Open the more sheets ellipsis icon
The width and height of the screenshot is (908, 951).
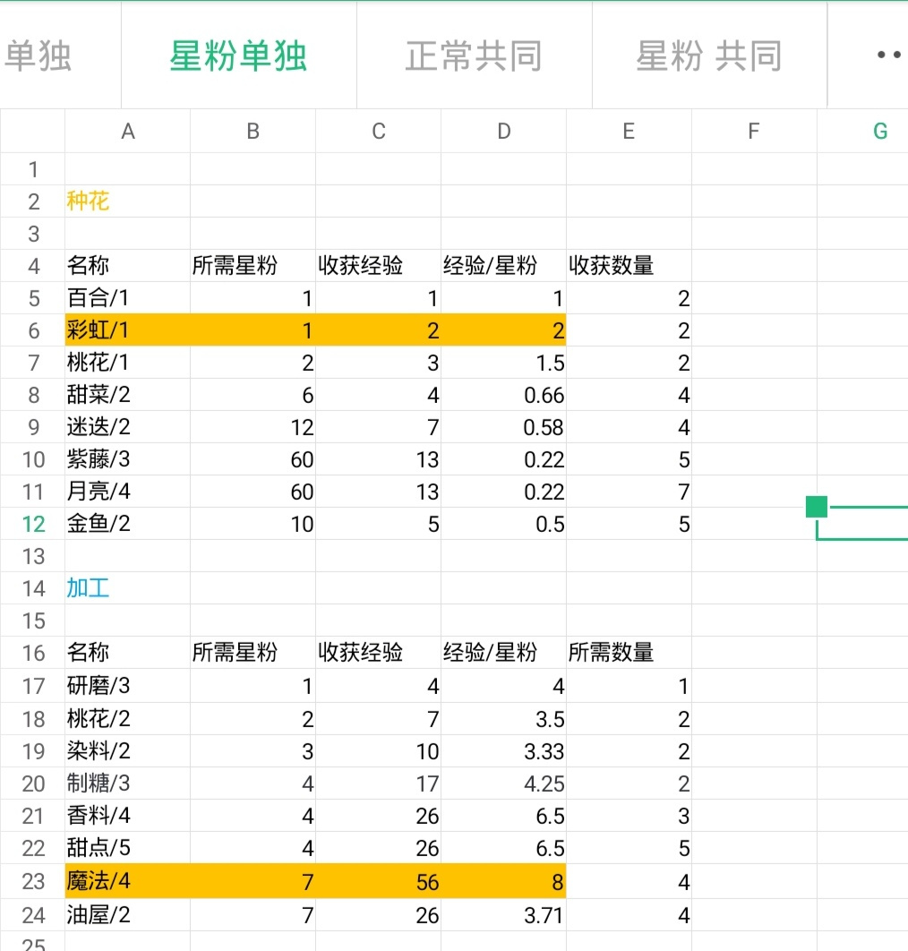888,56
